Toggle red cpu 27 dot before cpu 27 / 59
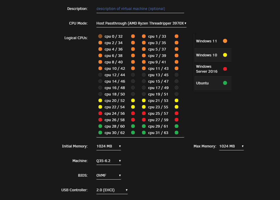Image resolution: width=280 pixels, height=200 pixels. click(x=144, y=120)
